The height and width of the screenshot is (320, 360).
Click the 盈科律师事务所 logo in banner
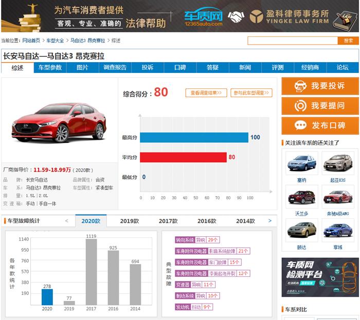tap(289, 16)
